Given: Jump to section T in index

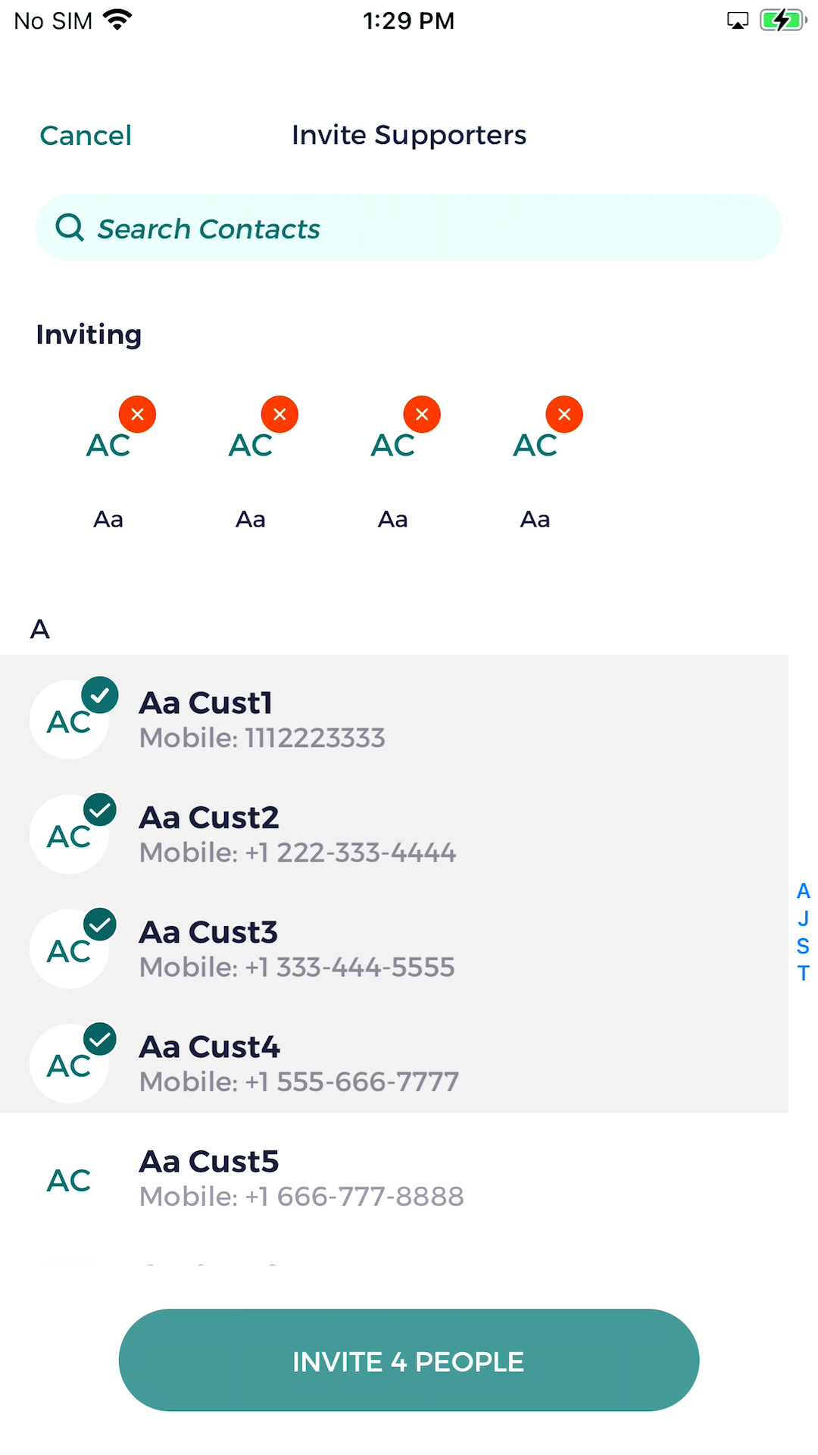Looking at the screenshot, I should point(803,973).
